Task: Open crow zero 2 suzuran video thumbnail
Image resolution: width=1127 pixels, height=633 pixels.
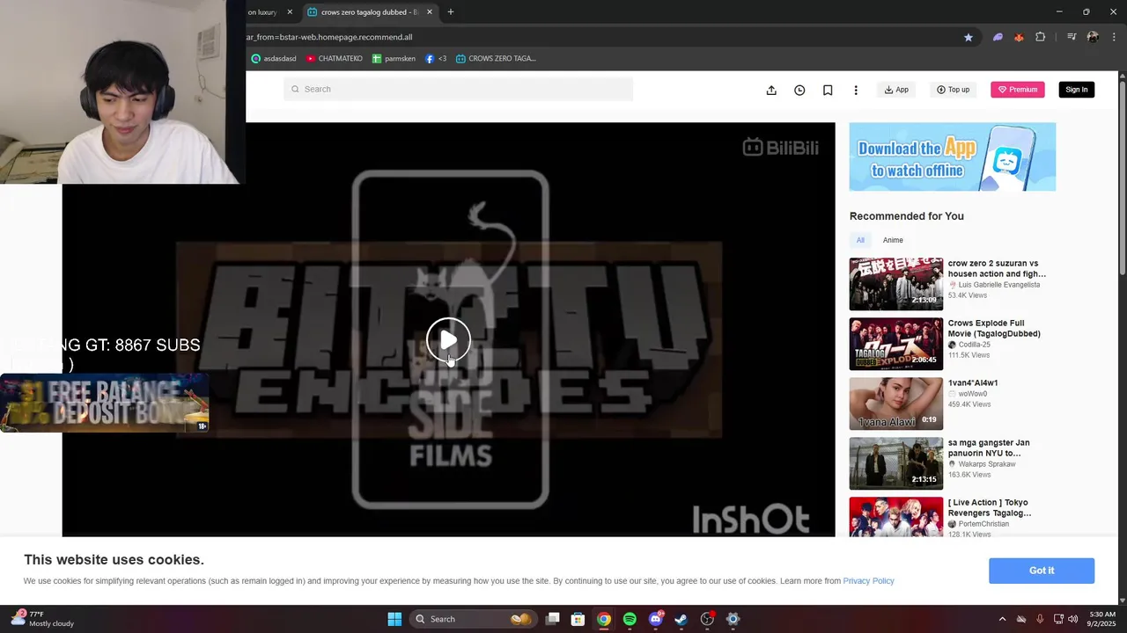Action: click(896, 284)
